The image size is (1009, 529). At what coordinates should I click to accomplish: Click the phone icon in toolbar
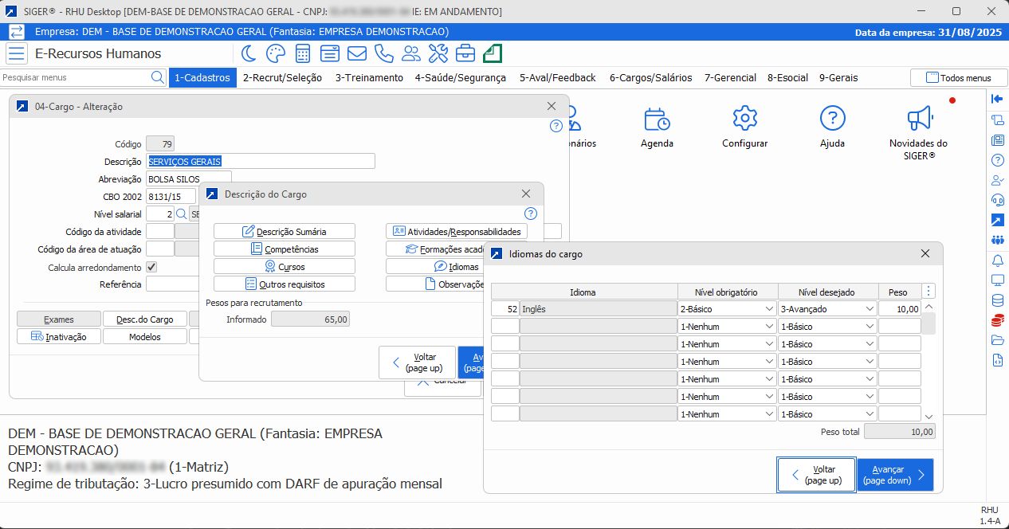point(384,53)
